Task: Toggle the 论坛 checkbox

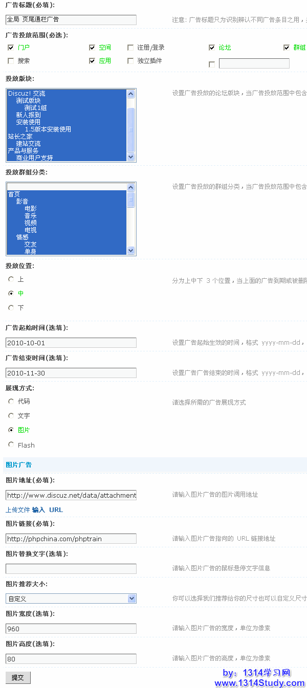Action: [x=212, y=48]
